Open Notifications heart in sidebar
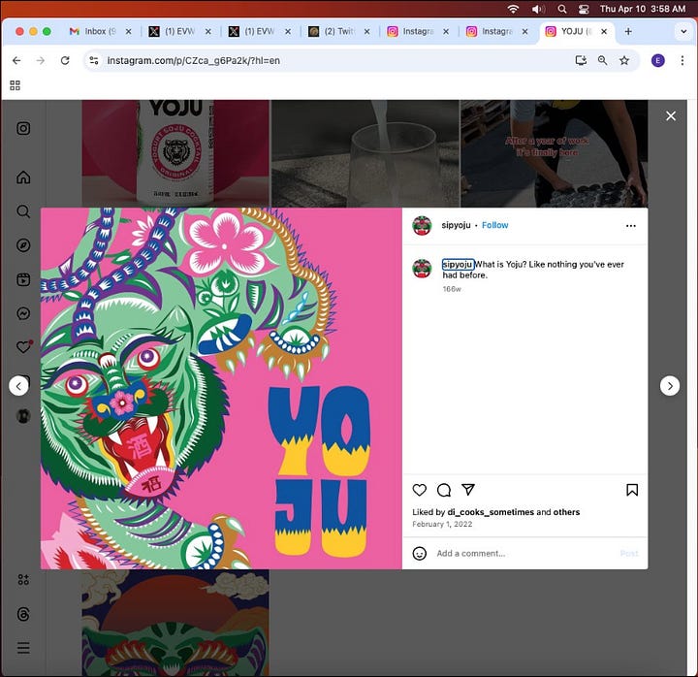 click(x=23, y=347)
